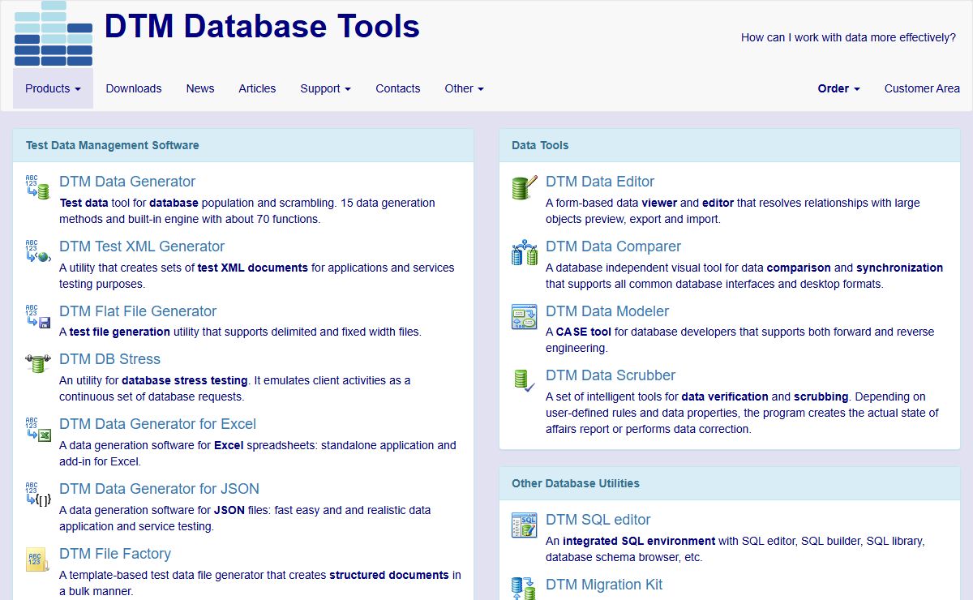Viewport: 973px width, 600px height.
Task: Expand the Products dropdown menu
Action: click(x=53, y=88)
